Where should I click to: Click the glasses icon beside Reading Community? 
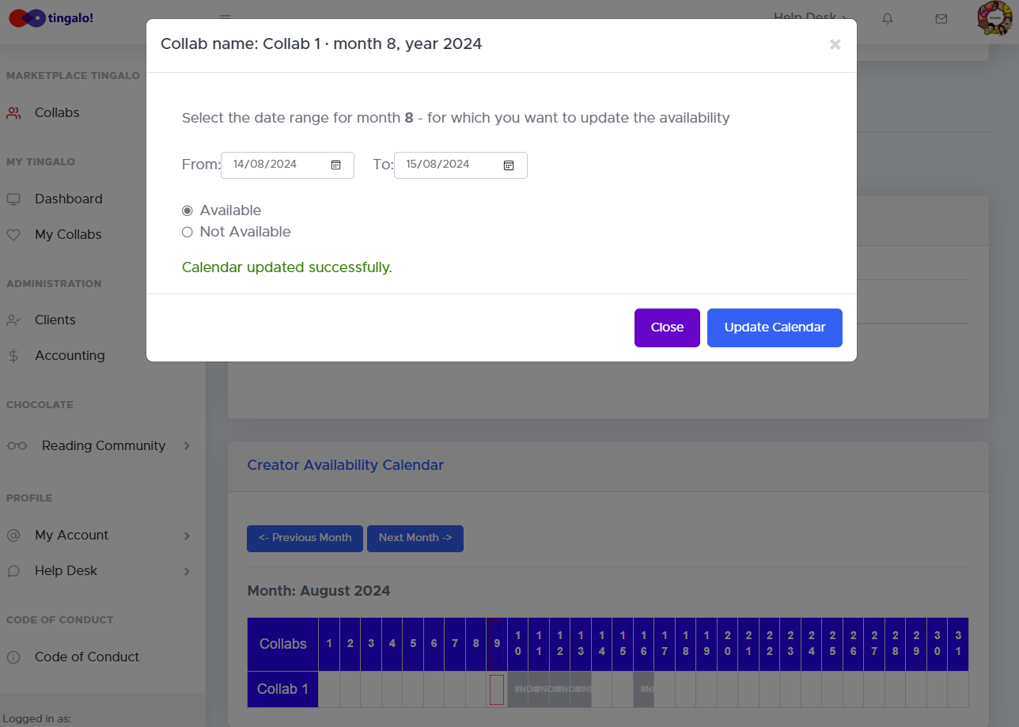coord(17,445)
